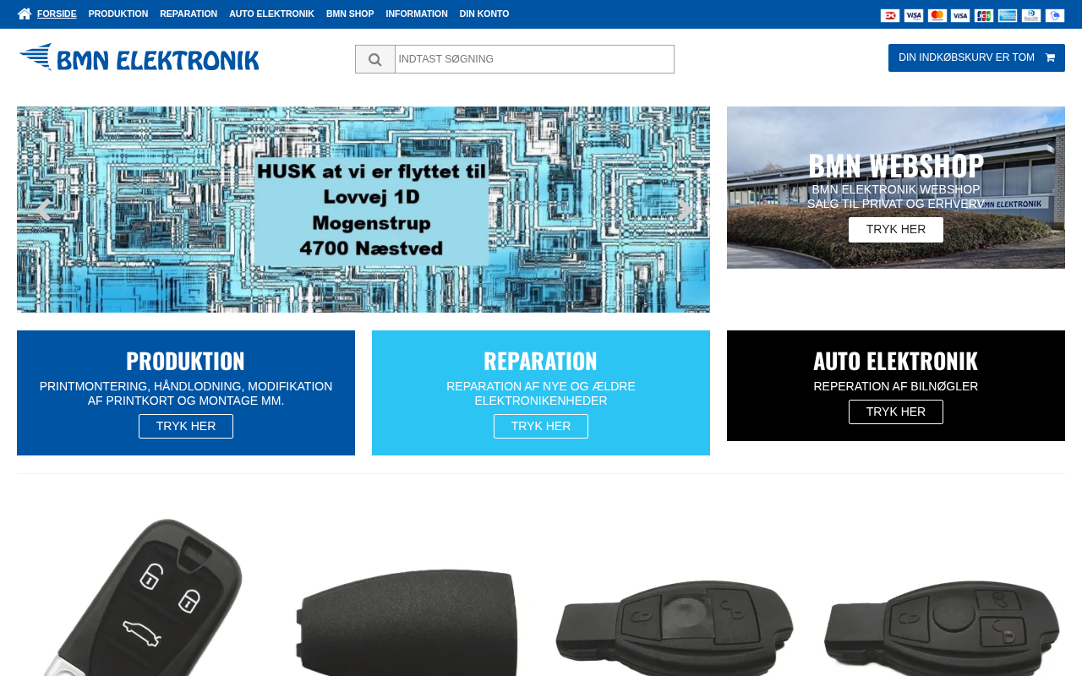Go to previous slide with the left carousel arrow
This screenshot has height=676, width=1082.
(41, 210)
